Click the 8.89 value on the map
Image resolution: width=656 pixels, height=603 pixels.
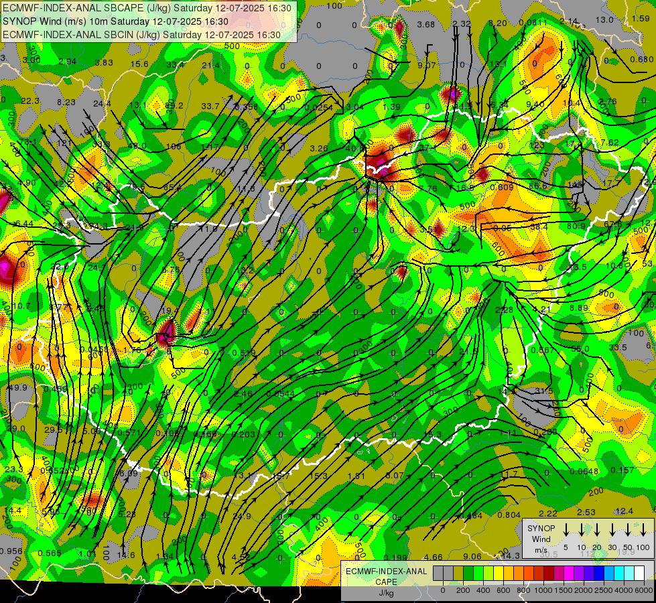point(578,308)
